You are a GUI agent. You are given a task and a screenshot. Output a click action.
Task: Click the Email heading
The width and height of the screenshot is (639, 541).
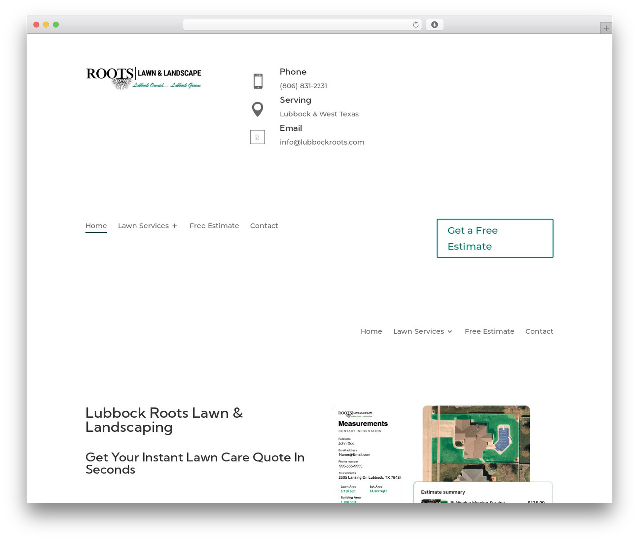click(x=291, y=128)
